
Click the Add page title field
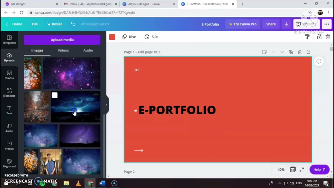(x=149, y=52)
